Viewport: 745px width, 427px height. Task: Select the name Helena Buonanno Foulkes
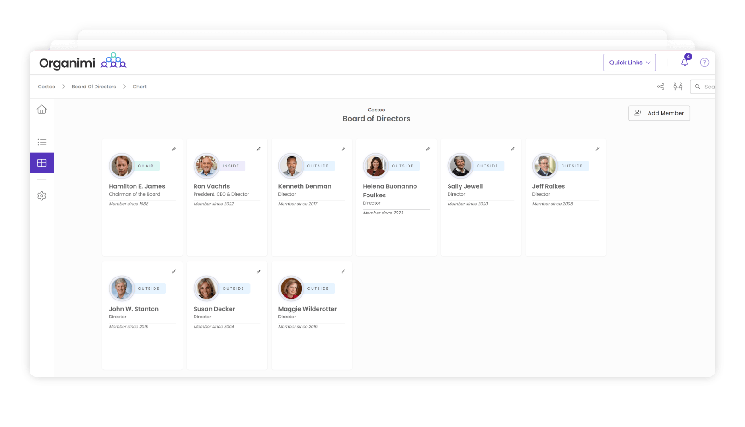click(390, 190)
